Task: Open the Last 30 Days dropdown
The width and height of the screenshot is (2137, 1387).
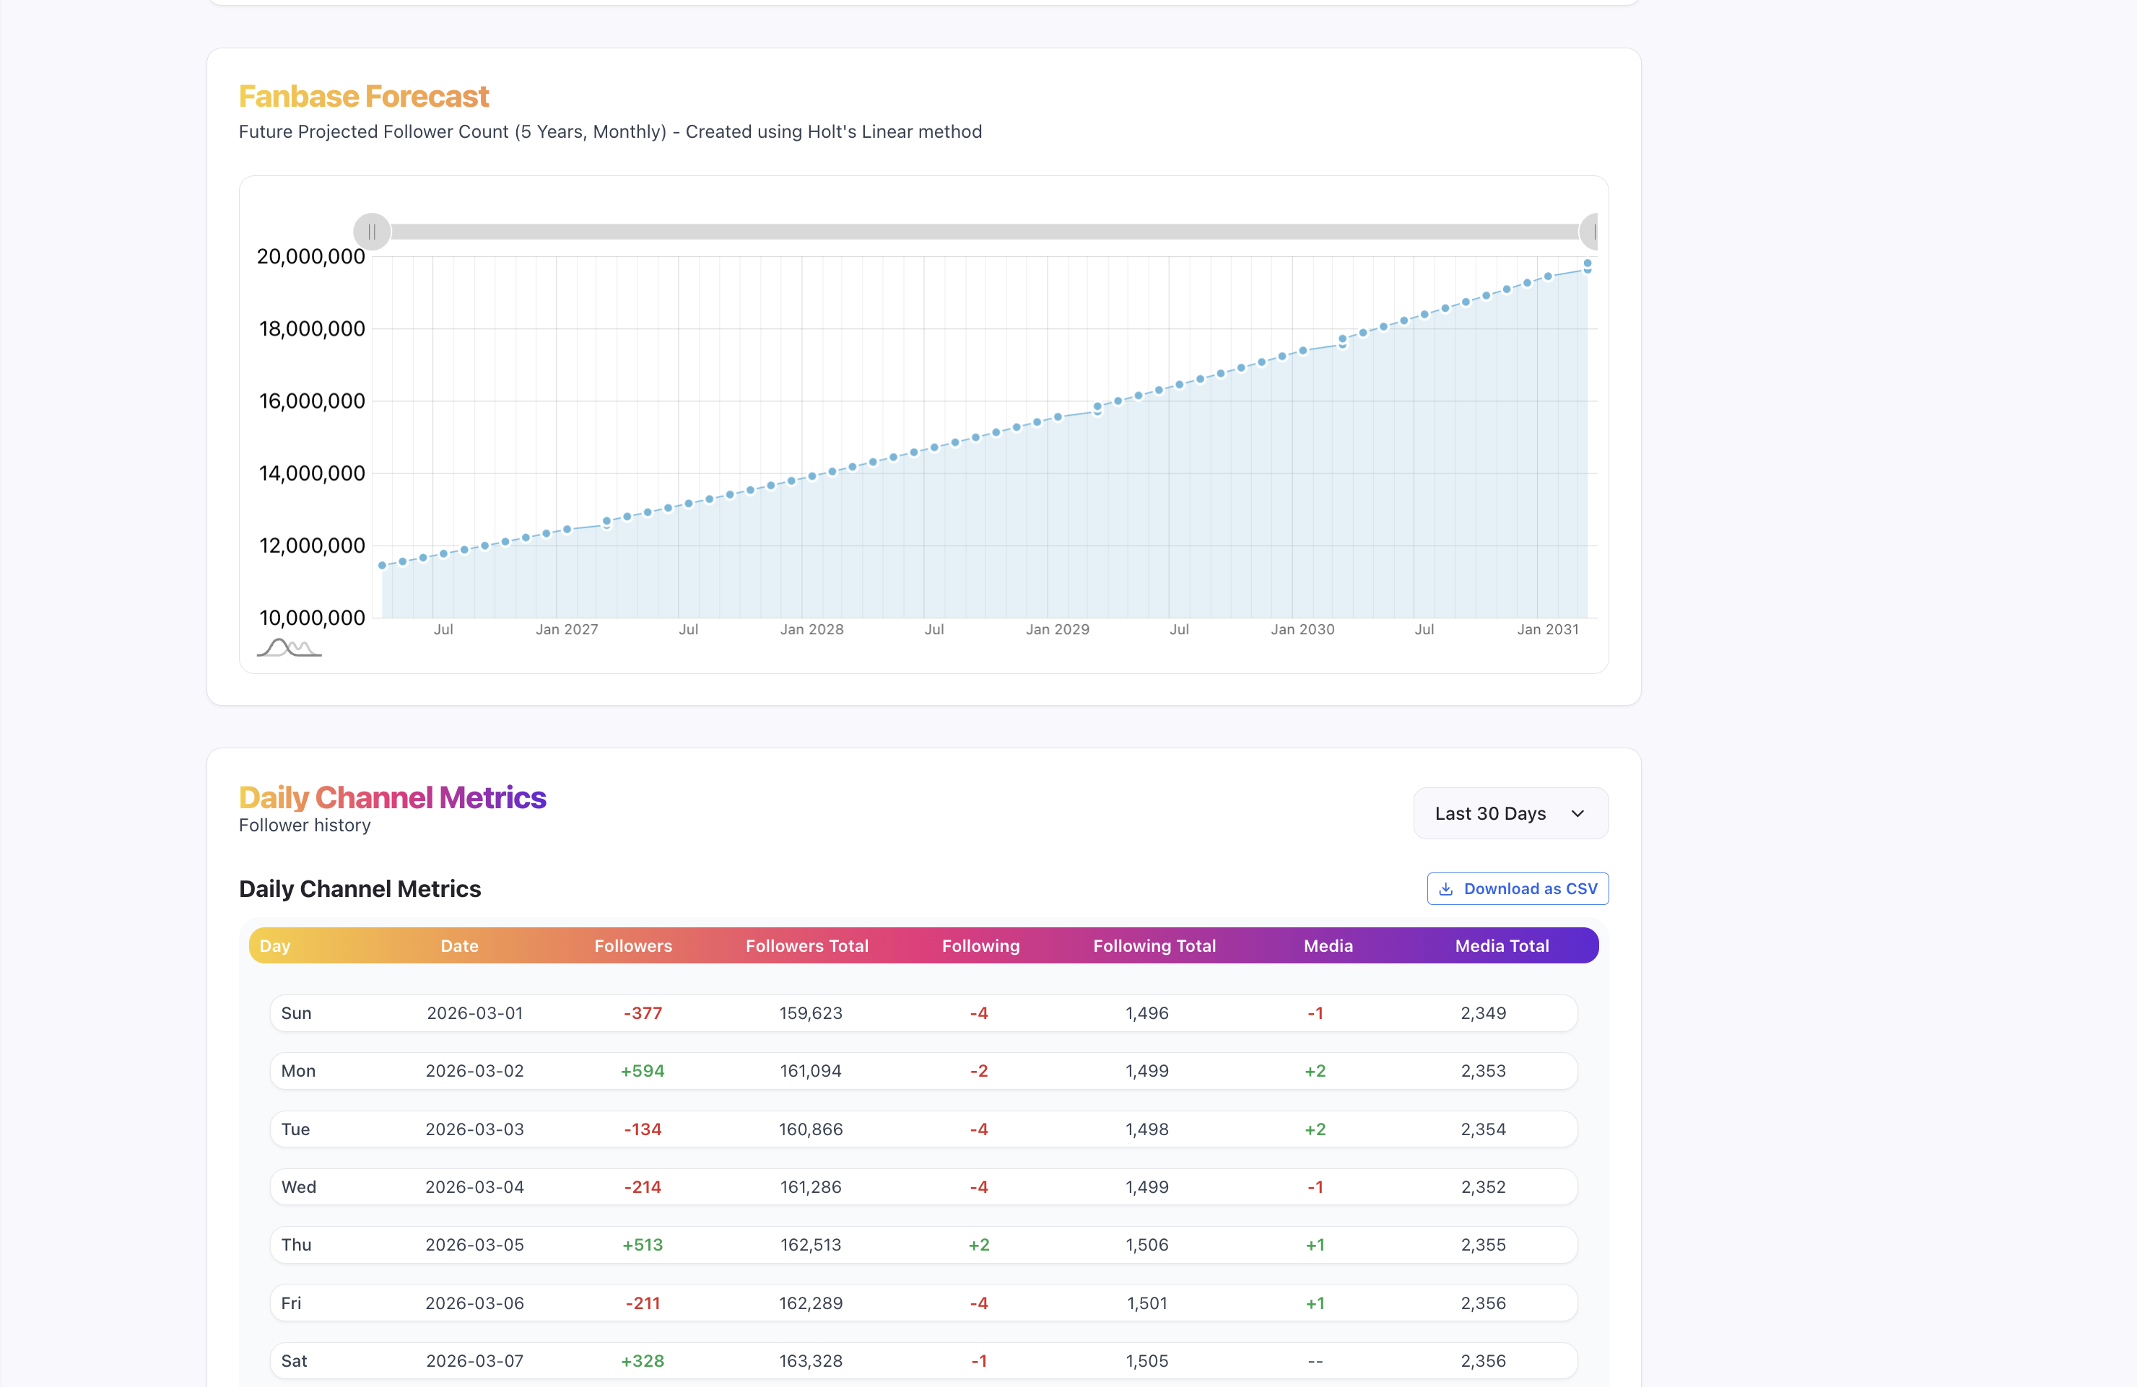Action: (x=1510, y=813)
